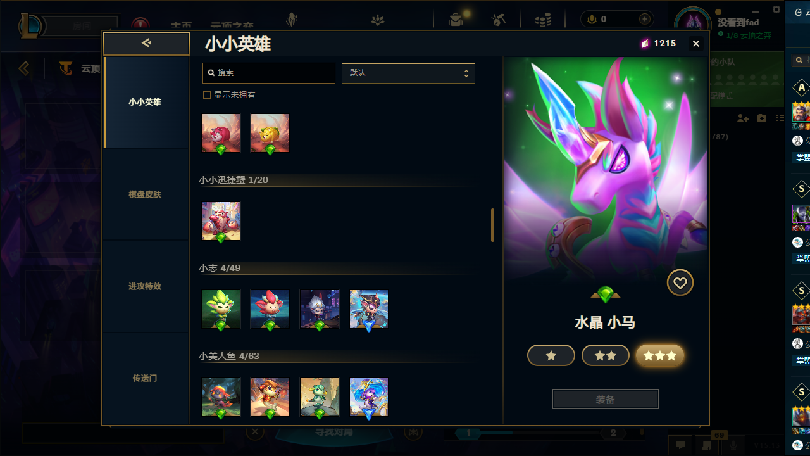Select the yellow furry Little Legend thumbnail
The image size is (810, 456).
tap(270, 133)
